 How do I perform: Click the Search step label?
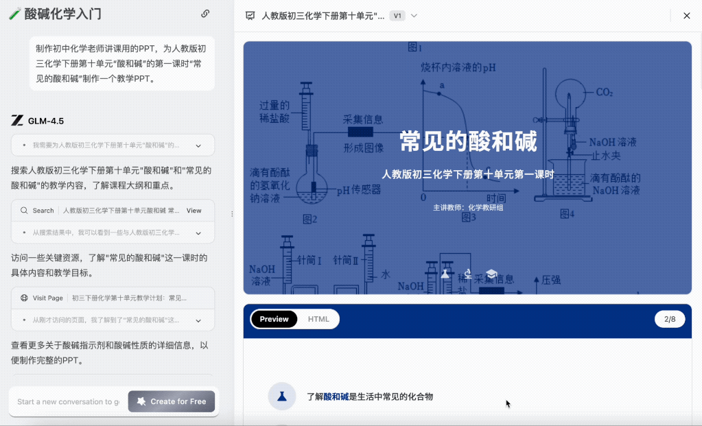coord(43,211)
